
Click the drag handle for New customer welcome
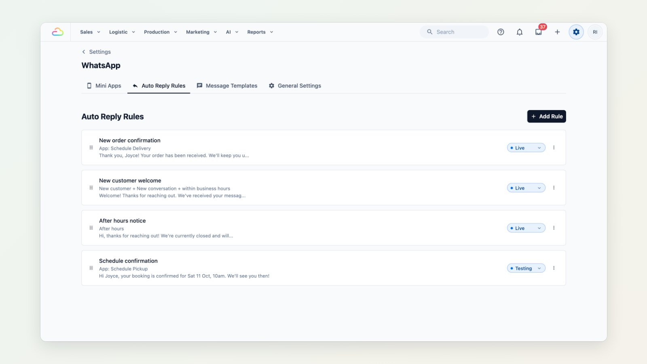tap(91, 188)
